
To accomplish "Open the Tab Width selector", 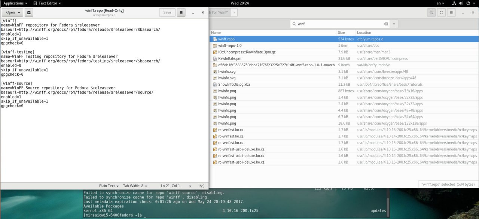I will click(x=135, y=186).
